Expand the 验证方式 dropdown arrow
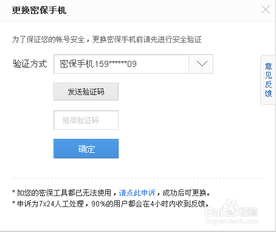This screenshot has width=276, height=232. coord(201,64)
